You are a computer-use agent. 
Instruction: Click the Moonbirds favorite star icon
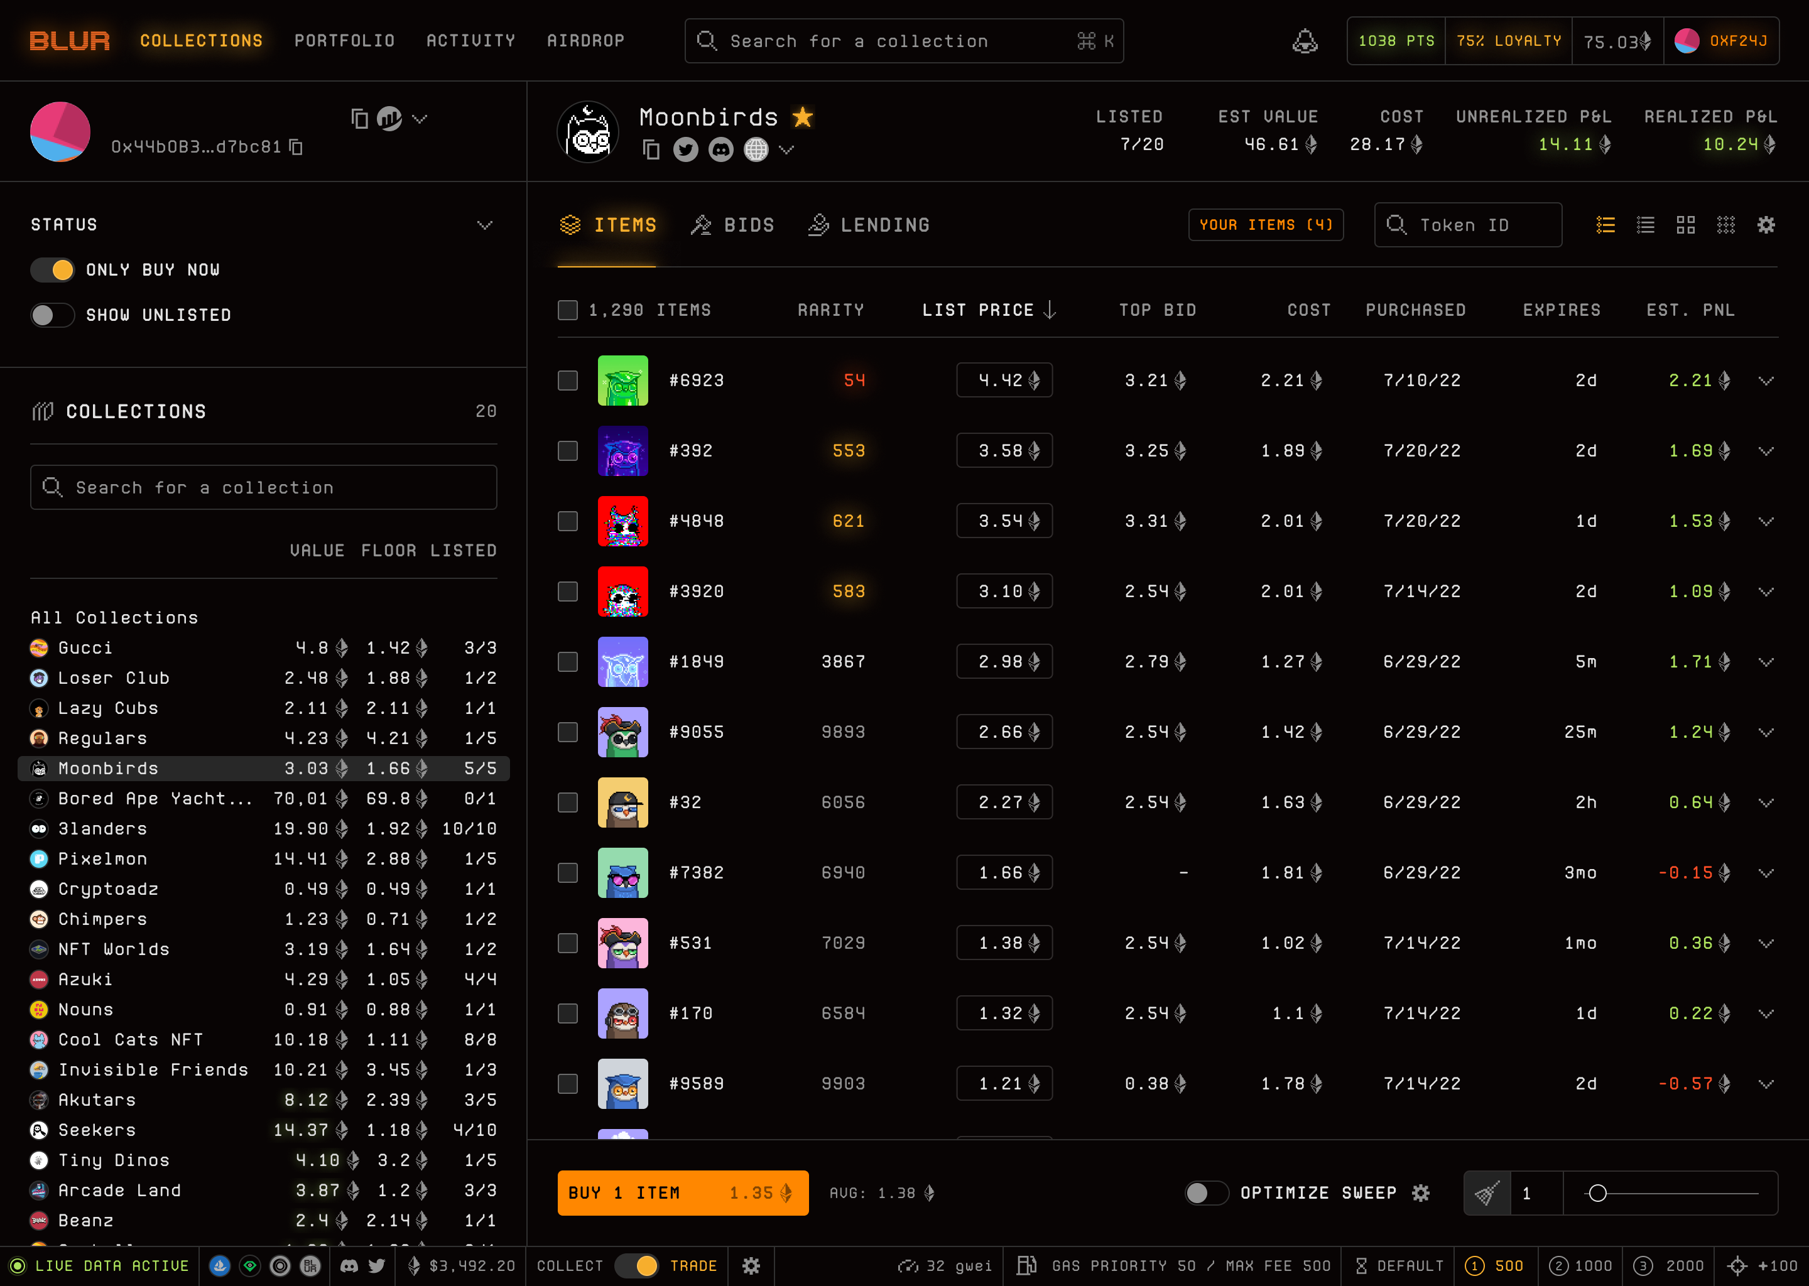point(802,117)
